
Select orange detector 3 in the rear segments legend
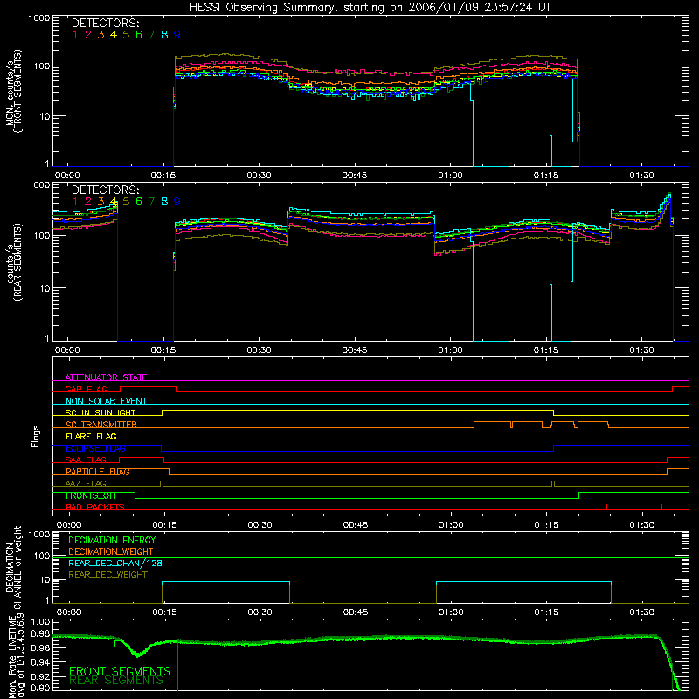[100, 202]
